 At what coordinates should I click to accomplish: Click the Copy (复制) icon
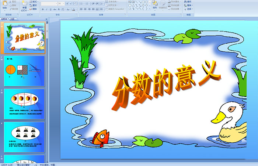[10, 6]
